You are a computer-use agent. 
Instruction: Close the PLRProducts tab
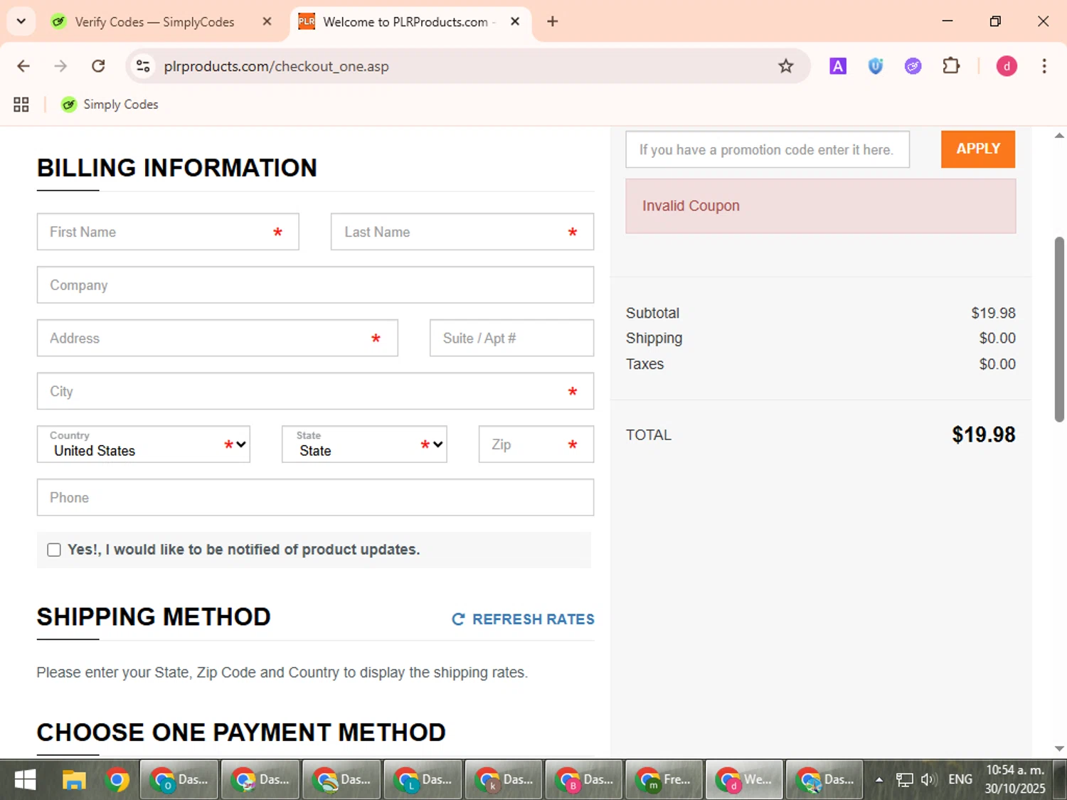click(x=515, y=21)
